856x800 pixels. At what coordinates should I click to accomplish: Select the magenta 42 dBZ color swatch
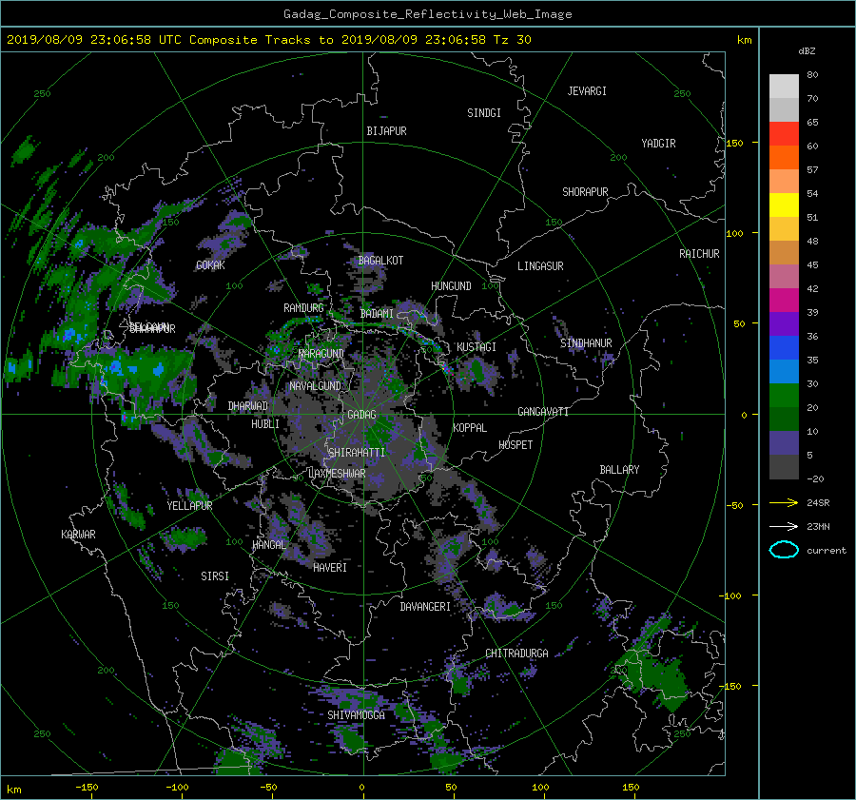pyautogui.click(x=784, y=301)
